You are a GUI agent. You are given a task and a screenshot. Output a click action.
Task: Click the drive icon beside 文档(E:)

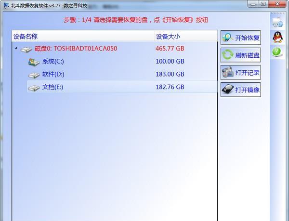[34, 88]
